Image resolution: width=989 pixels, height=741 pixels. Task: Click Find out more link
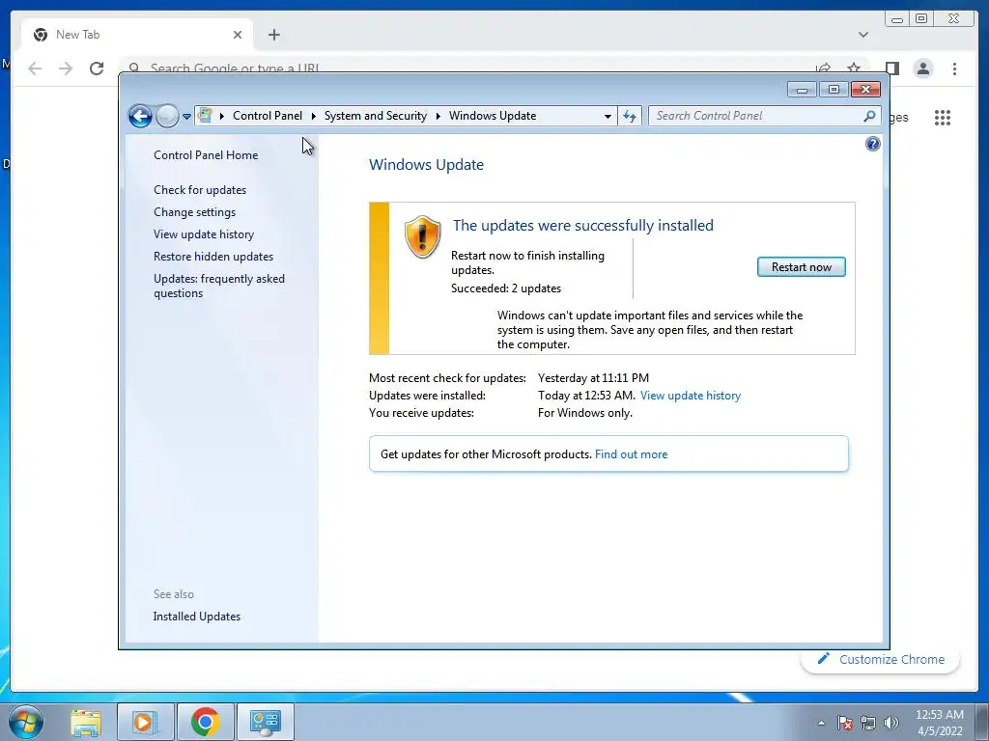pyautogui.click(x=631, y=454)
